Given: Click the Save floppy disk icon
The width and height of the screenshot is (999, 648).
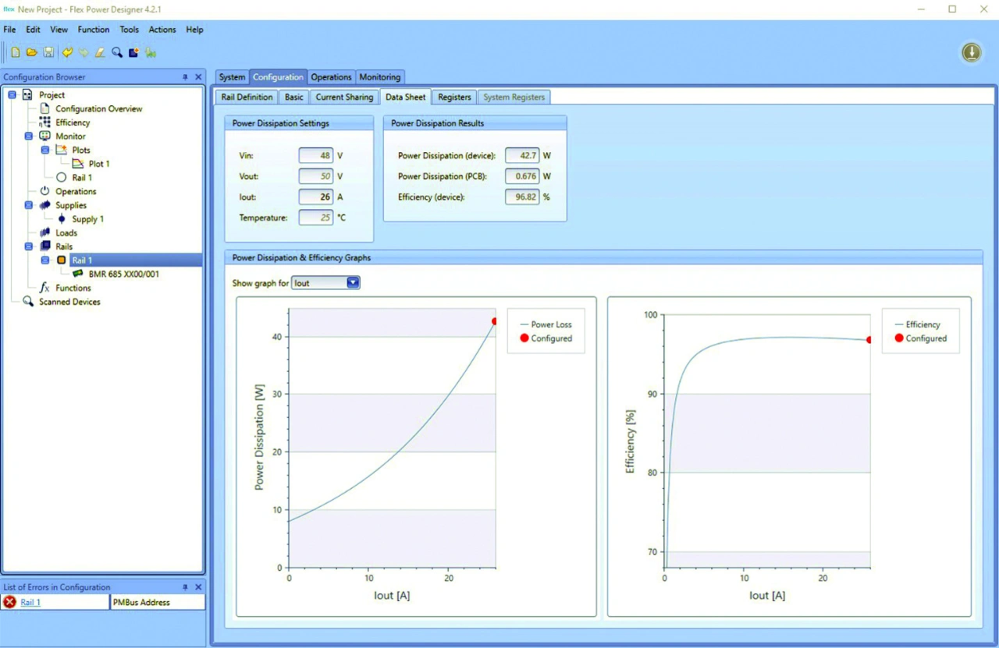Looking at the screenshot, I should pyautogui.click(x=48, y=52).
